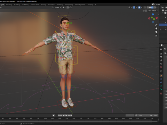
Task: Open the snapping options dropdown
Action: coord(71,8)
